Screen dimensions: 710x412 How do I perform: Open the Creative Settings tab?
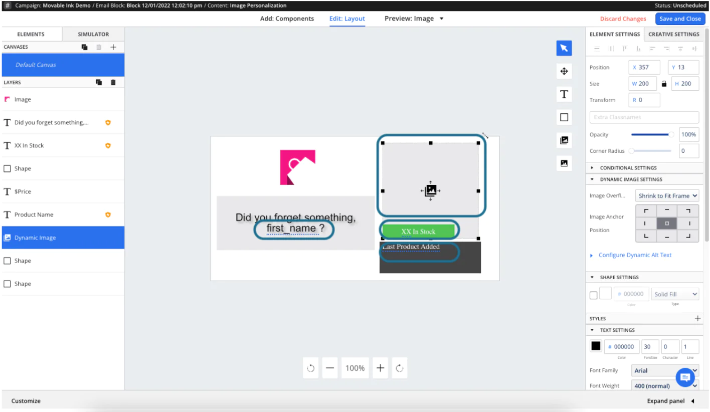tap(674, 34)
